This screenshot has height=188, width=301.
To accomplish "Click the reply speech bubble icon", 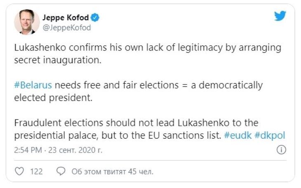I will click(60, 172).
